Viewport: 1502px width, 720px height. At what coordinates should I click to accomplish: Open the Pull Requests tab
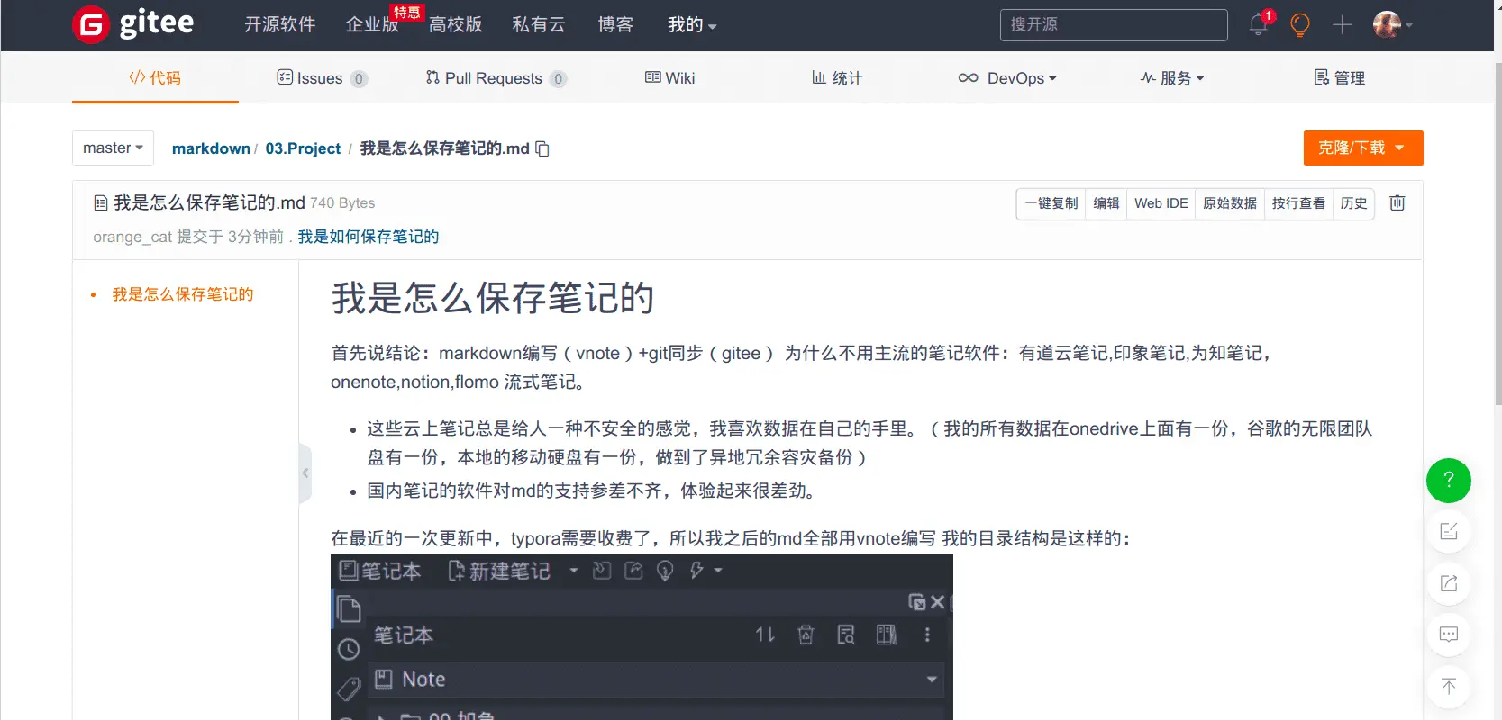coord(496,78)
